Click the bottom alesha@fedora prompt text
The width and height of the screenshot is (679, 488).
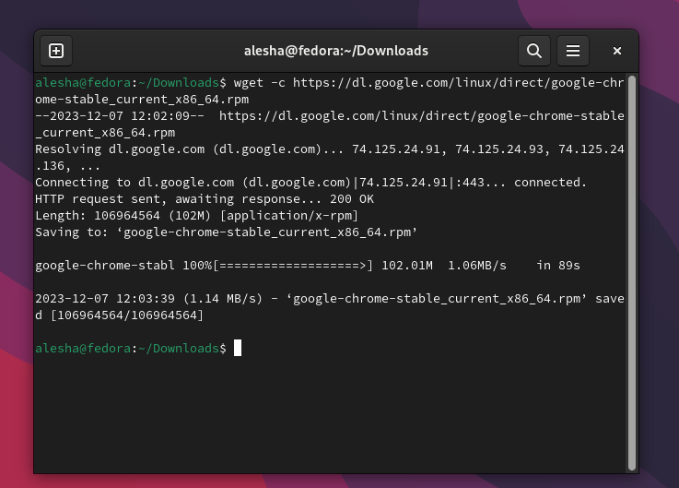[131, 349]
